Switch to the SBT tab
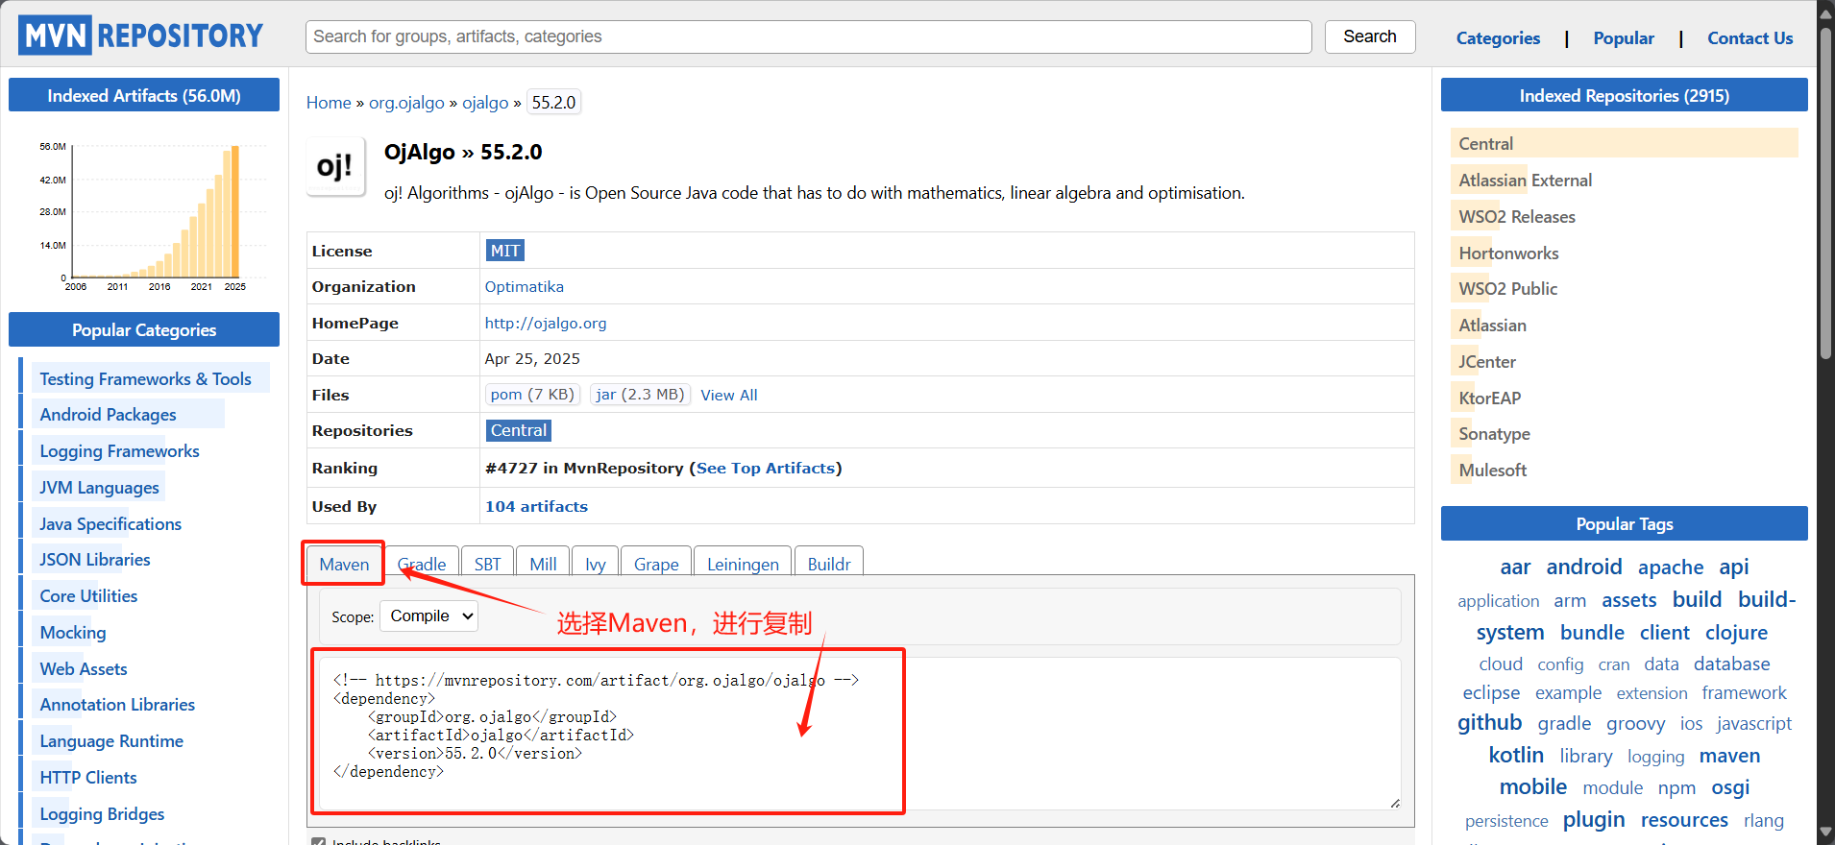 (487, 564)
